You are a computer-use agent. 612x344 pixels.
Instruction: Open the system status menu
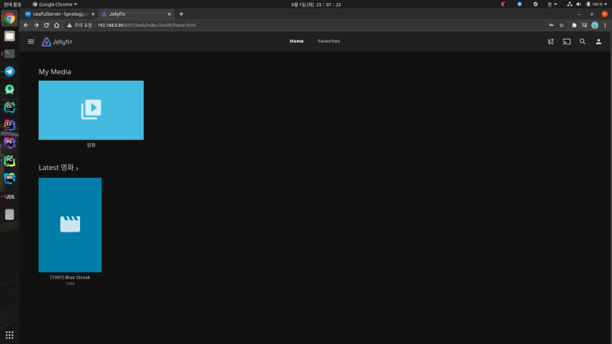click(587, 4)
